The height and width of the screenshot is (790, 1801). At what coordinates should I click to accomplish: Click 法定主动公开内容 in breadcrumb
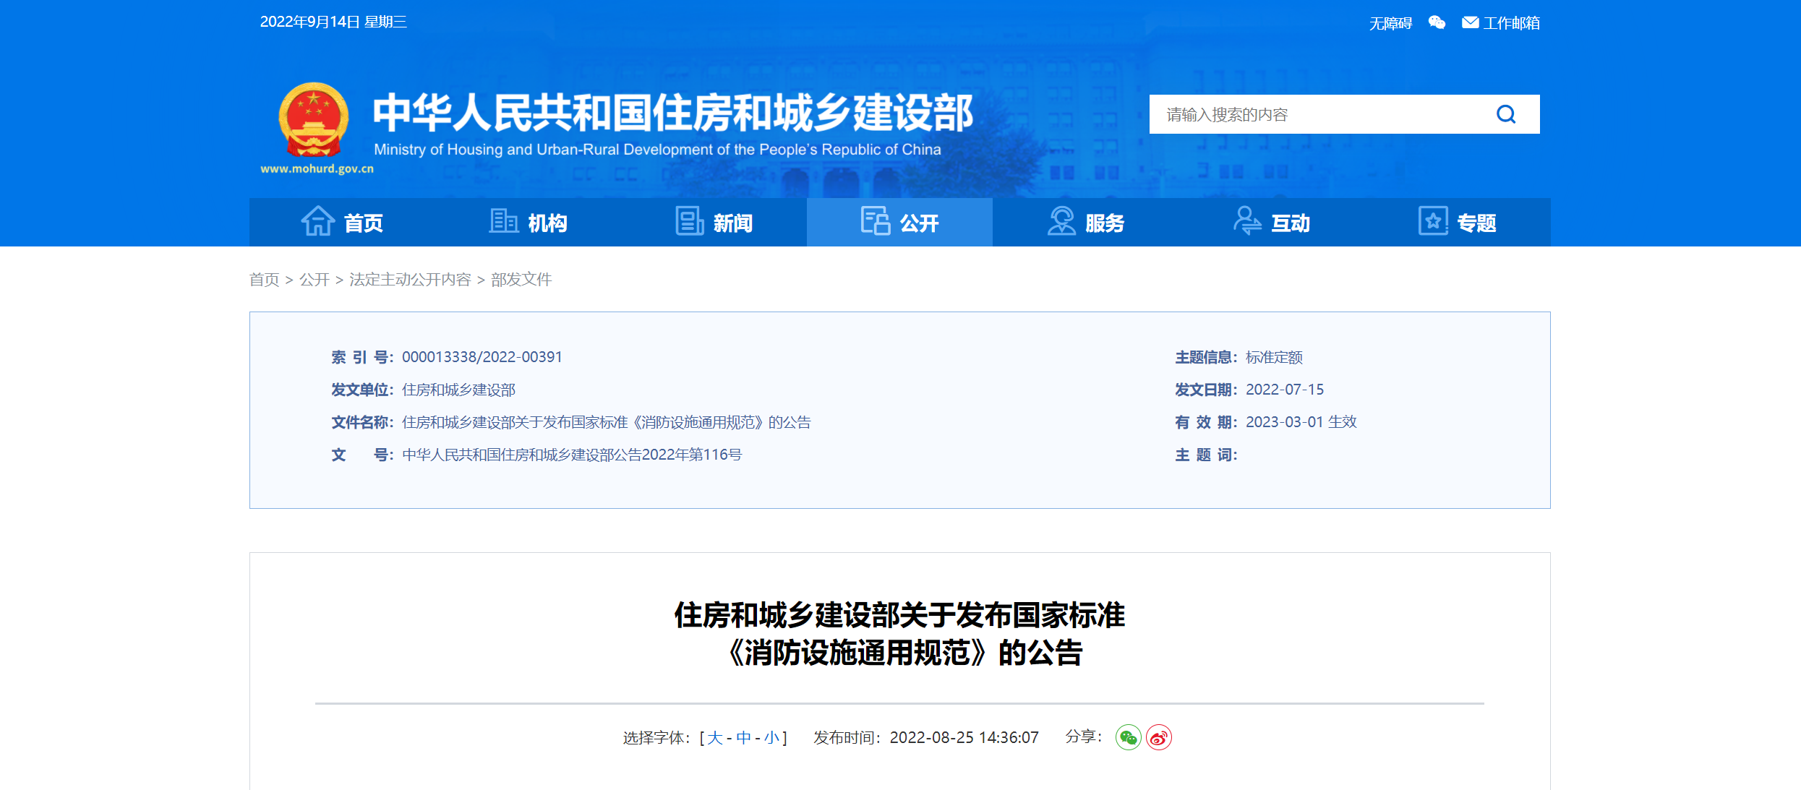coord(410,280)
